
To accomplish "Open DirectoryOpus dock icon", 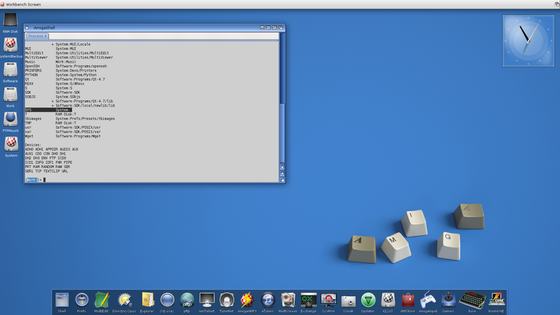I will click(x=125, y=300).
